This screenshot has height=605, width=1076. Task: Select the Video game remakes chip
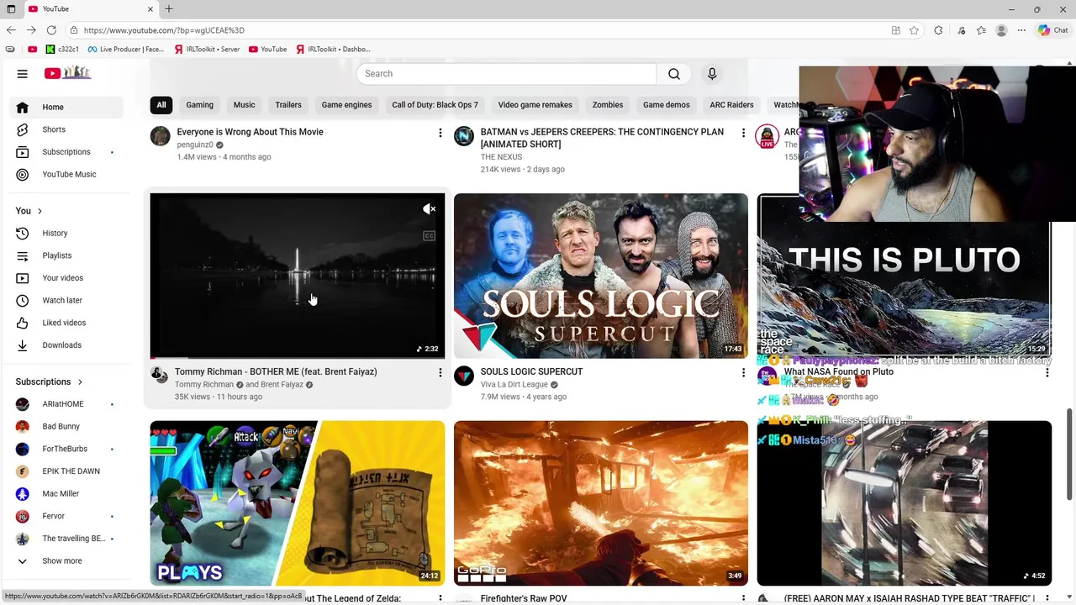535,105
